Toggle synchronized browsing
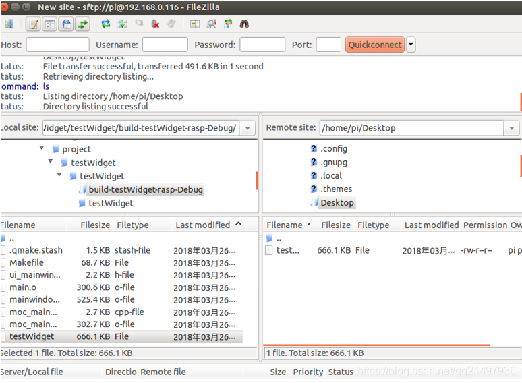Viewport: 522px width, 383px height. tap(229, 24)
